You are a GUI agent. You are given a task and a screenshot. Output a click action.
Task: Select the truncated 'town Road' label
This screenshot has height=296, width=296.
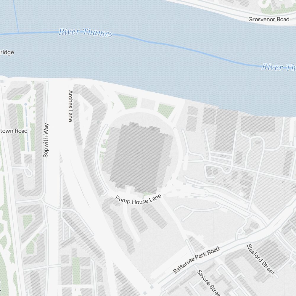point(14,131)
